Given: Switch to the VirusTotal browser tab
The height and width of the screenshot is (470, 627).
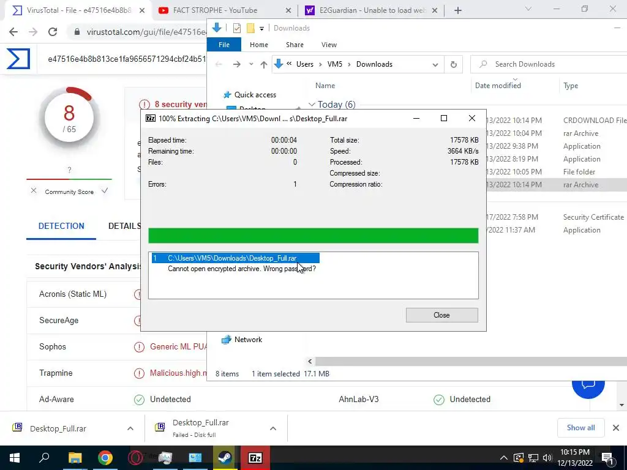Looking at the screenshot, I should click(x=78, y=10).
